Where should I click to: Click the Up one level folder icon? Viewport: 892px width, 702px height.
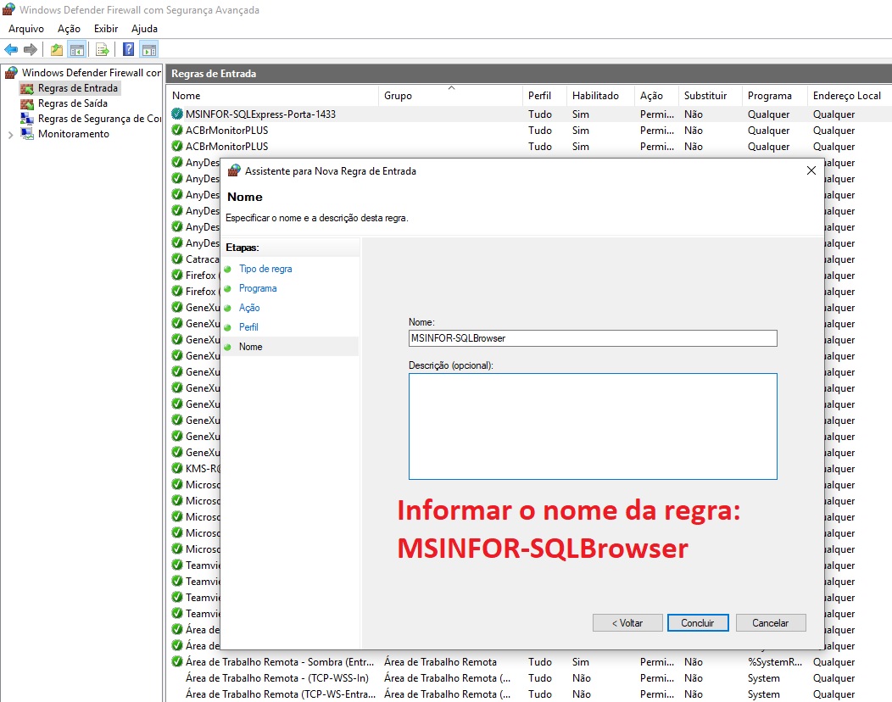click(56, 49)
